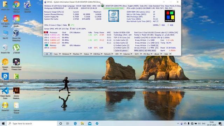This screenshot has width=224, height=126.
Task: Open the Status menu button
Action: tap(86, 54)
